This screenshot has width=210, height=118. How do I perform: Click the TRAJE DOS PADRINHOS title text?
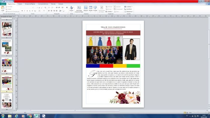click(113, 27)
